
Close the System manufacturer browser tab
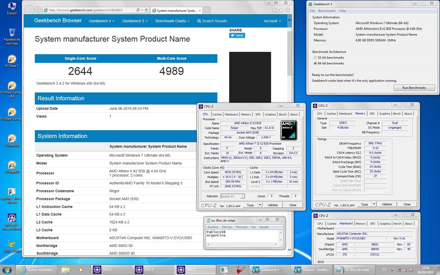tap(200, 10)
